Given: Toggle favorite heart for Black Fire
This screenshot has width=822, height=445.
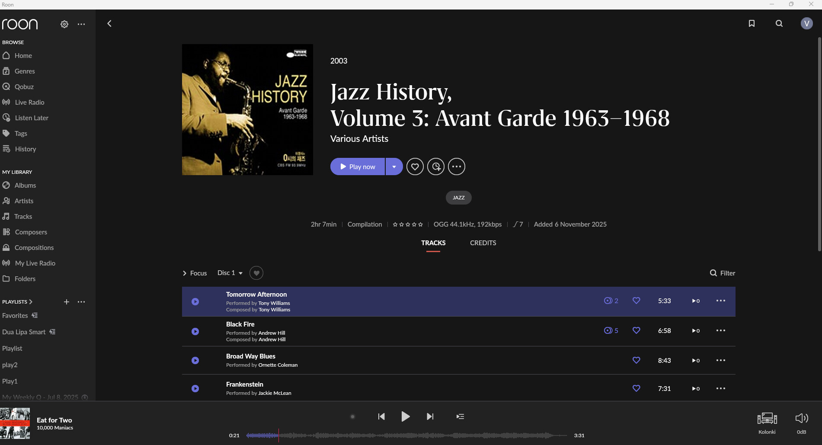Looking at the screenshot, I should (x=636, y=330).
